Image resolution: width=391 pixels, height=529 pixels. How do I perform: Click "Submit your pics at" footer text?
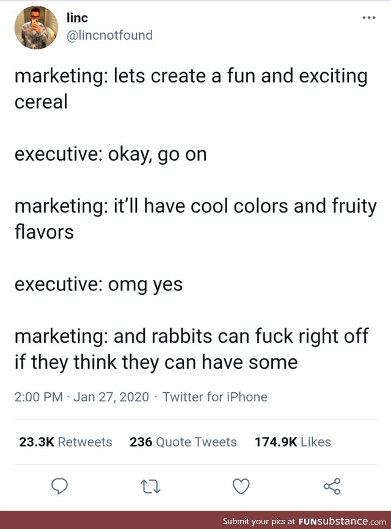pos(259,521)
